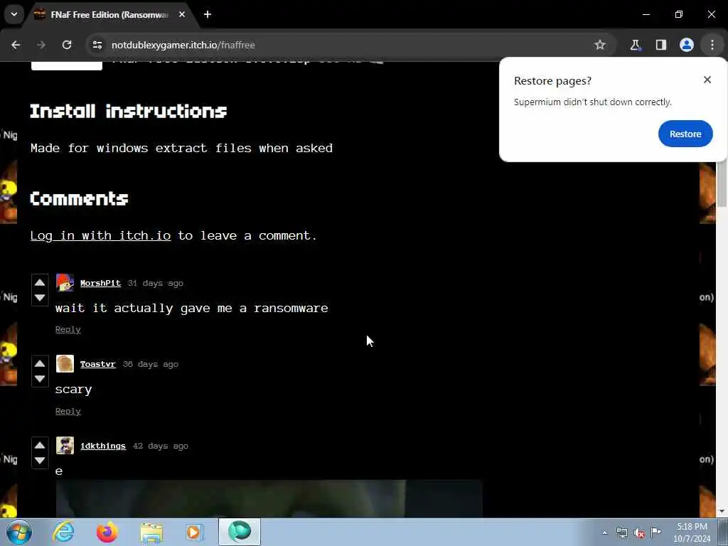Open idkthings' avatar image
The height and width of the screenshot is (546, 728).
(65, 445)
